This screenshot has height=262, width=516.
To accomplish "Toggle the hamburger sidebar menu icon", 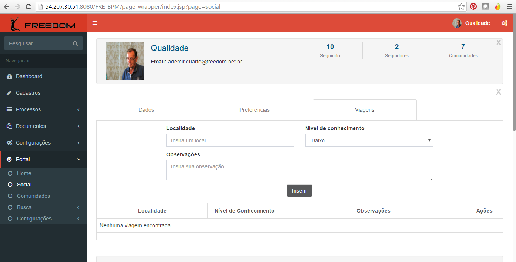I will [95, 23].
